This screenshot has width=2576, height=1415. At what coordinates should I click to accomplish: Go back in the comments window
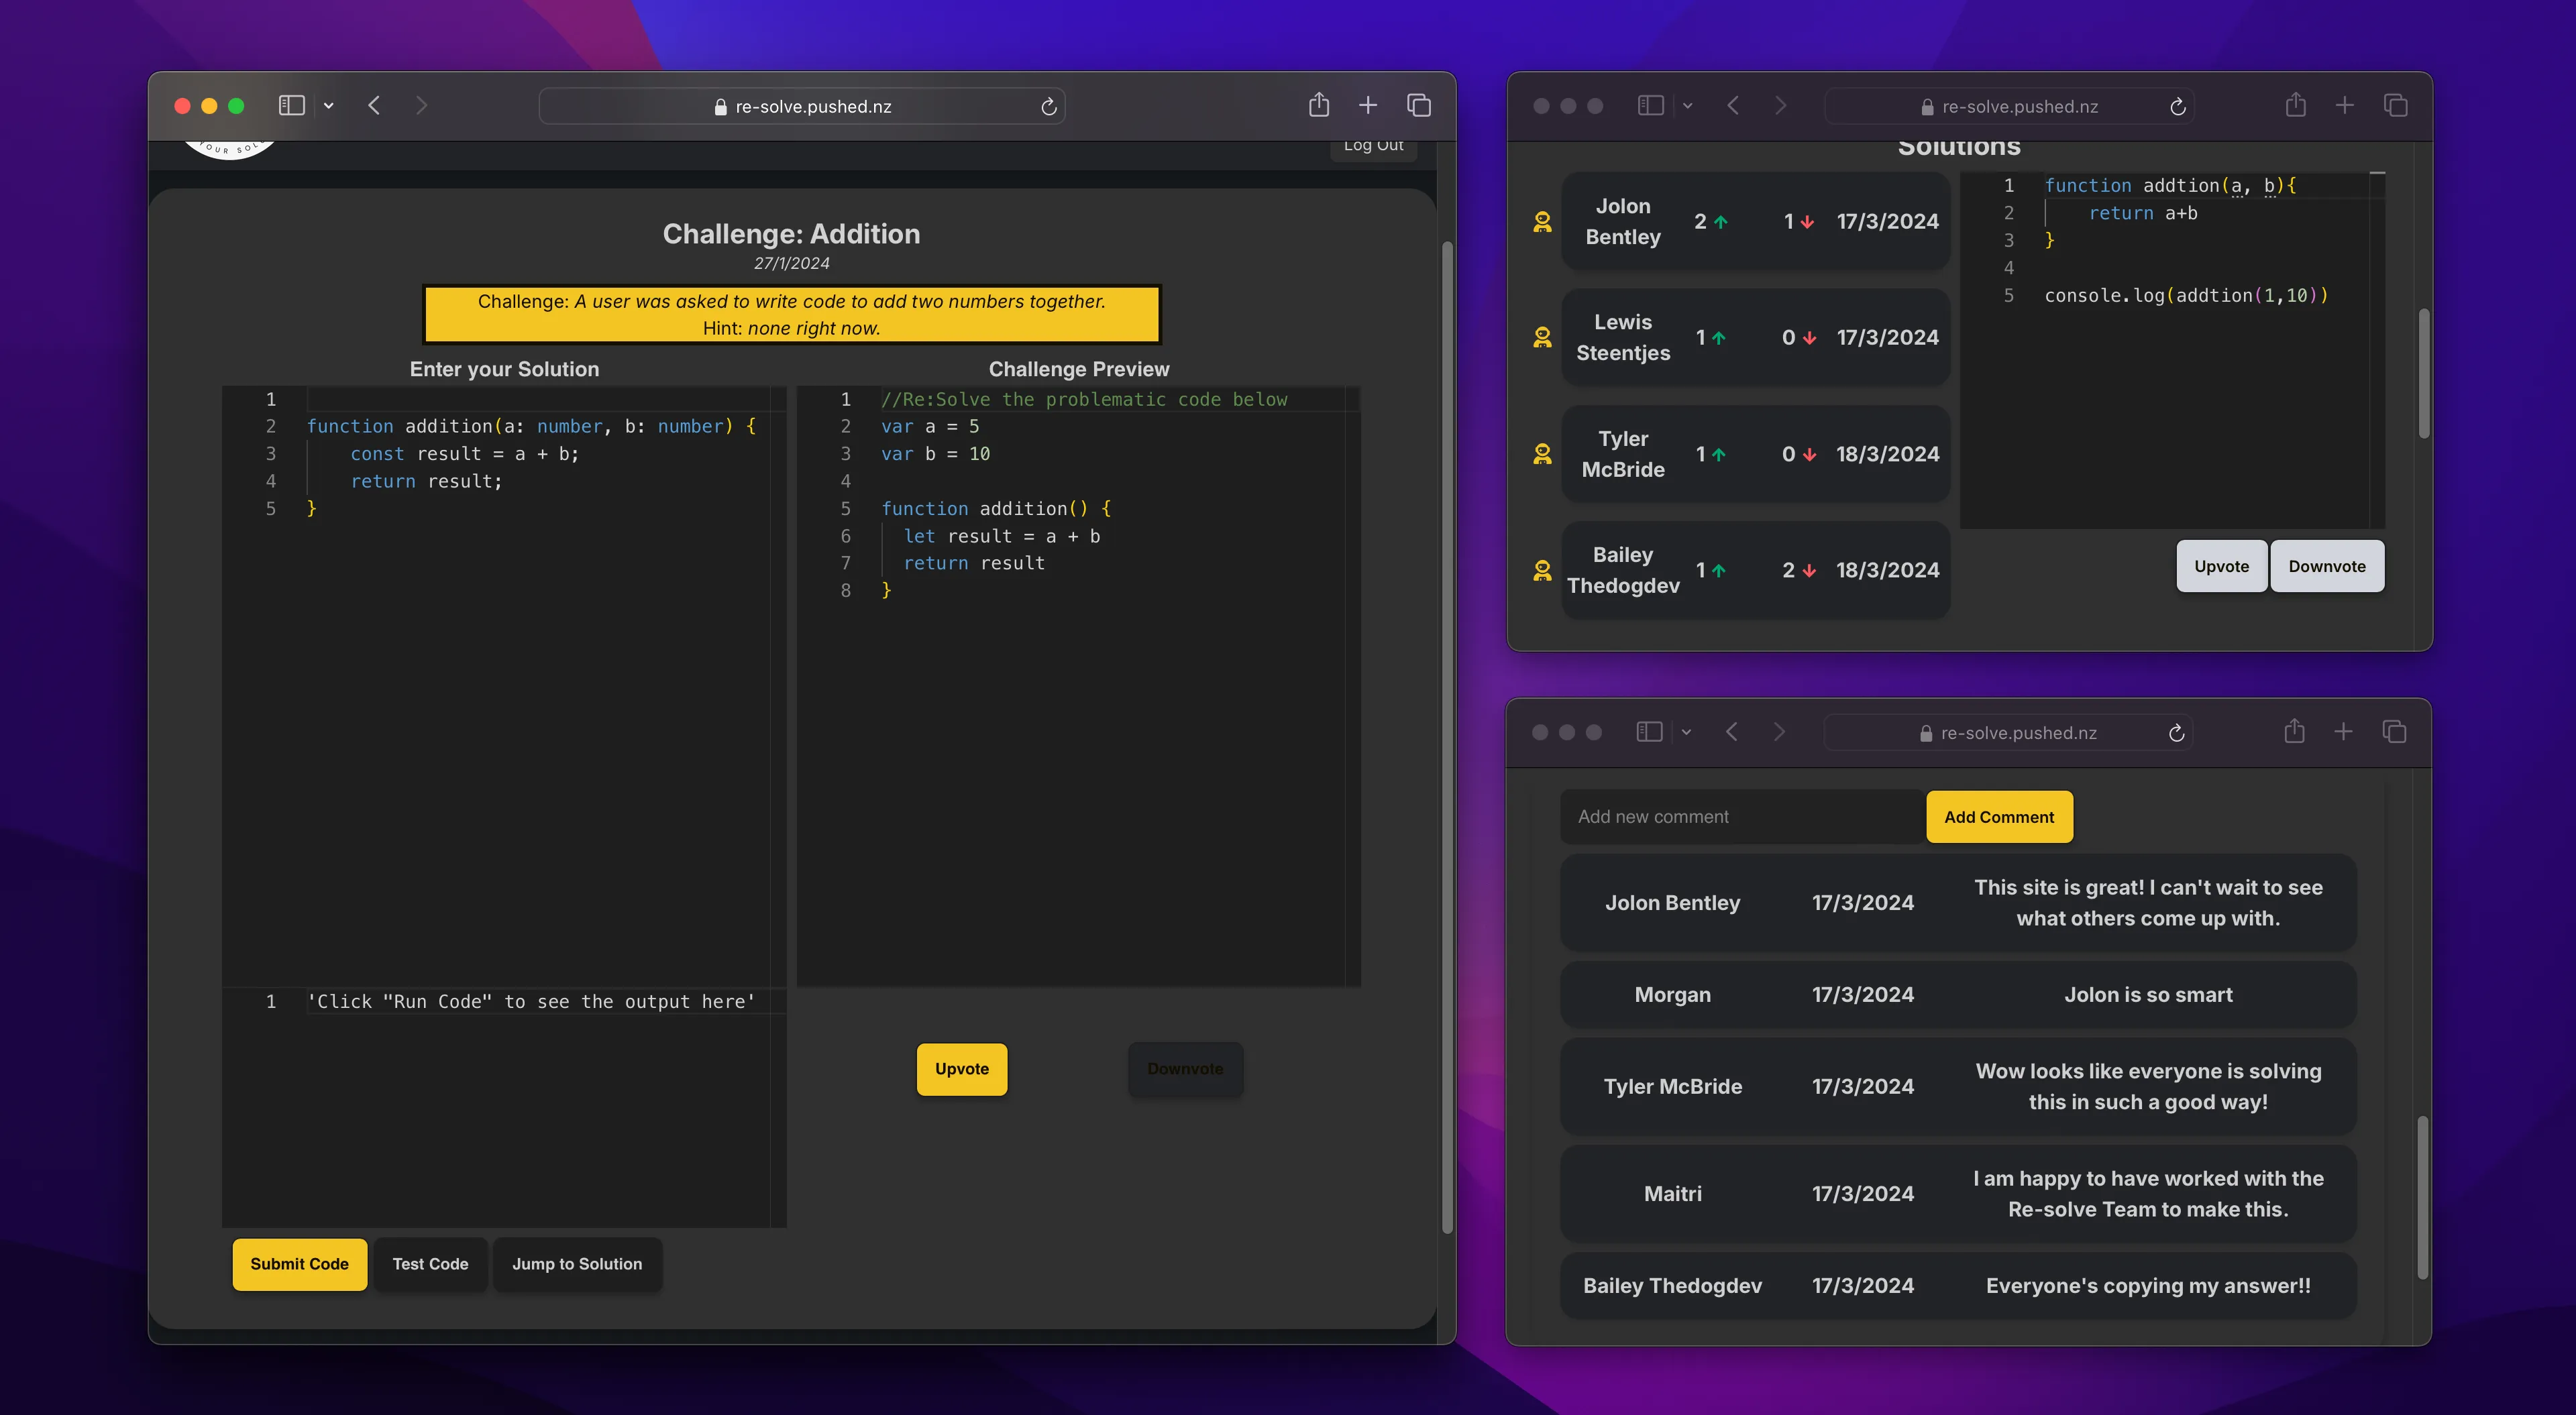[x=1732, y=732]
